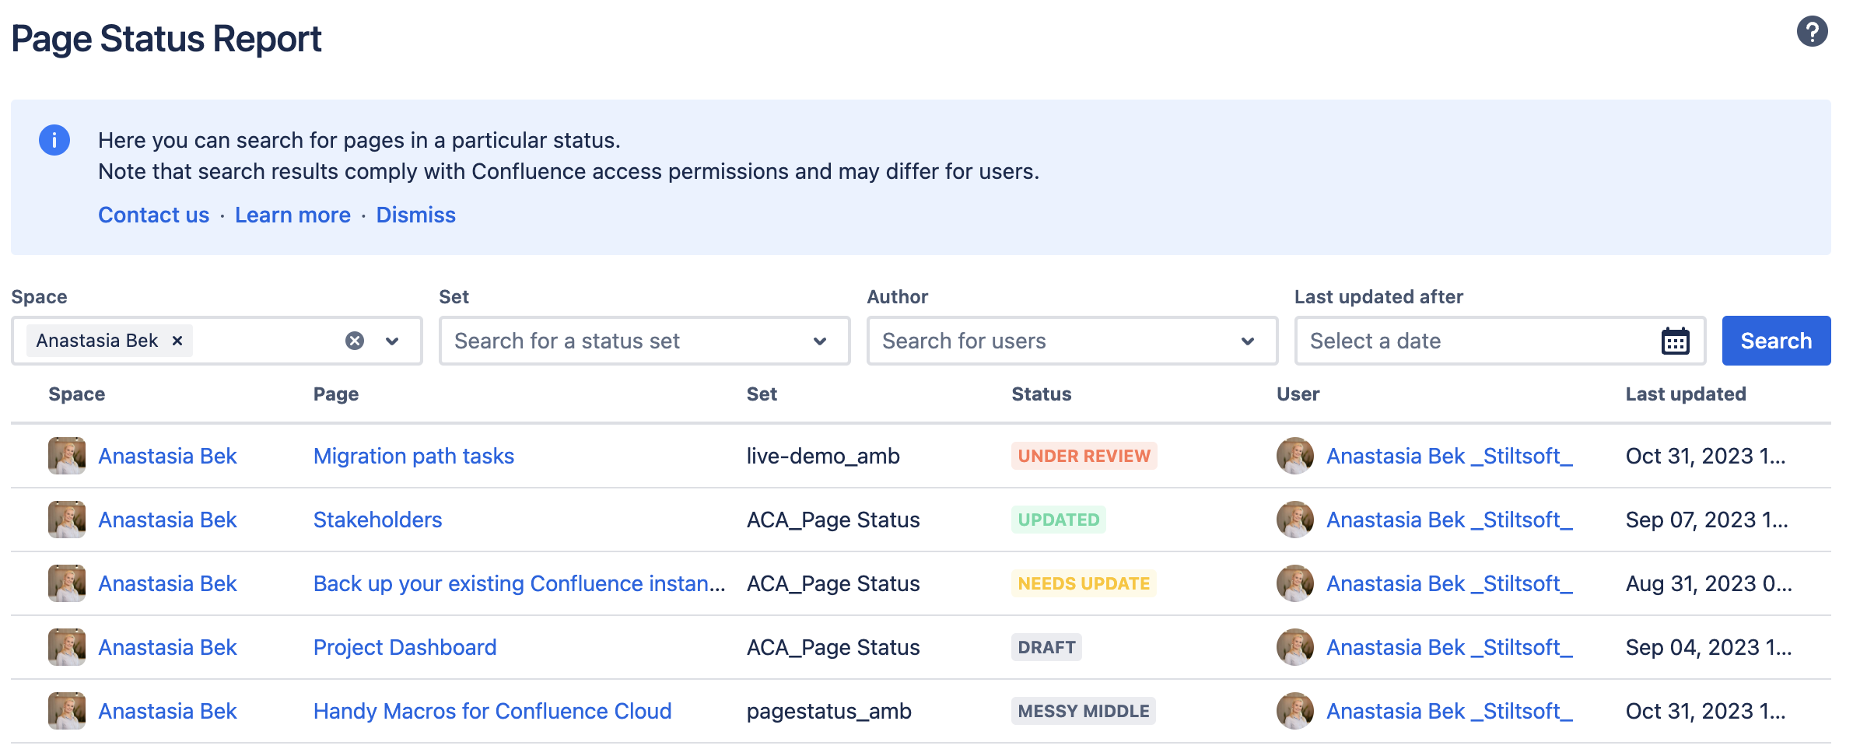The width and height of the screenshot is (1853, 756).
Task: Click inside the Select a date field
Action: (1439, 341)
